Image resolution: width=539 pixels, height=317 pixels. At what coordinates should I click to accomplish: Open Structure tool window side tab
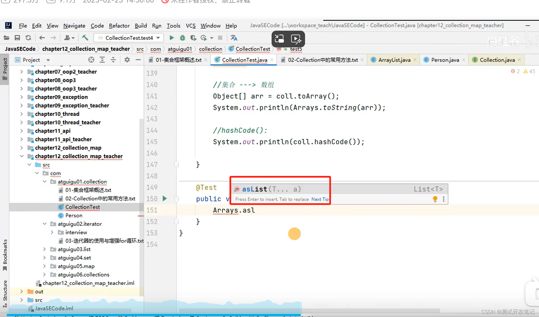coord(5,294)
